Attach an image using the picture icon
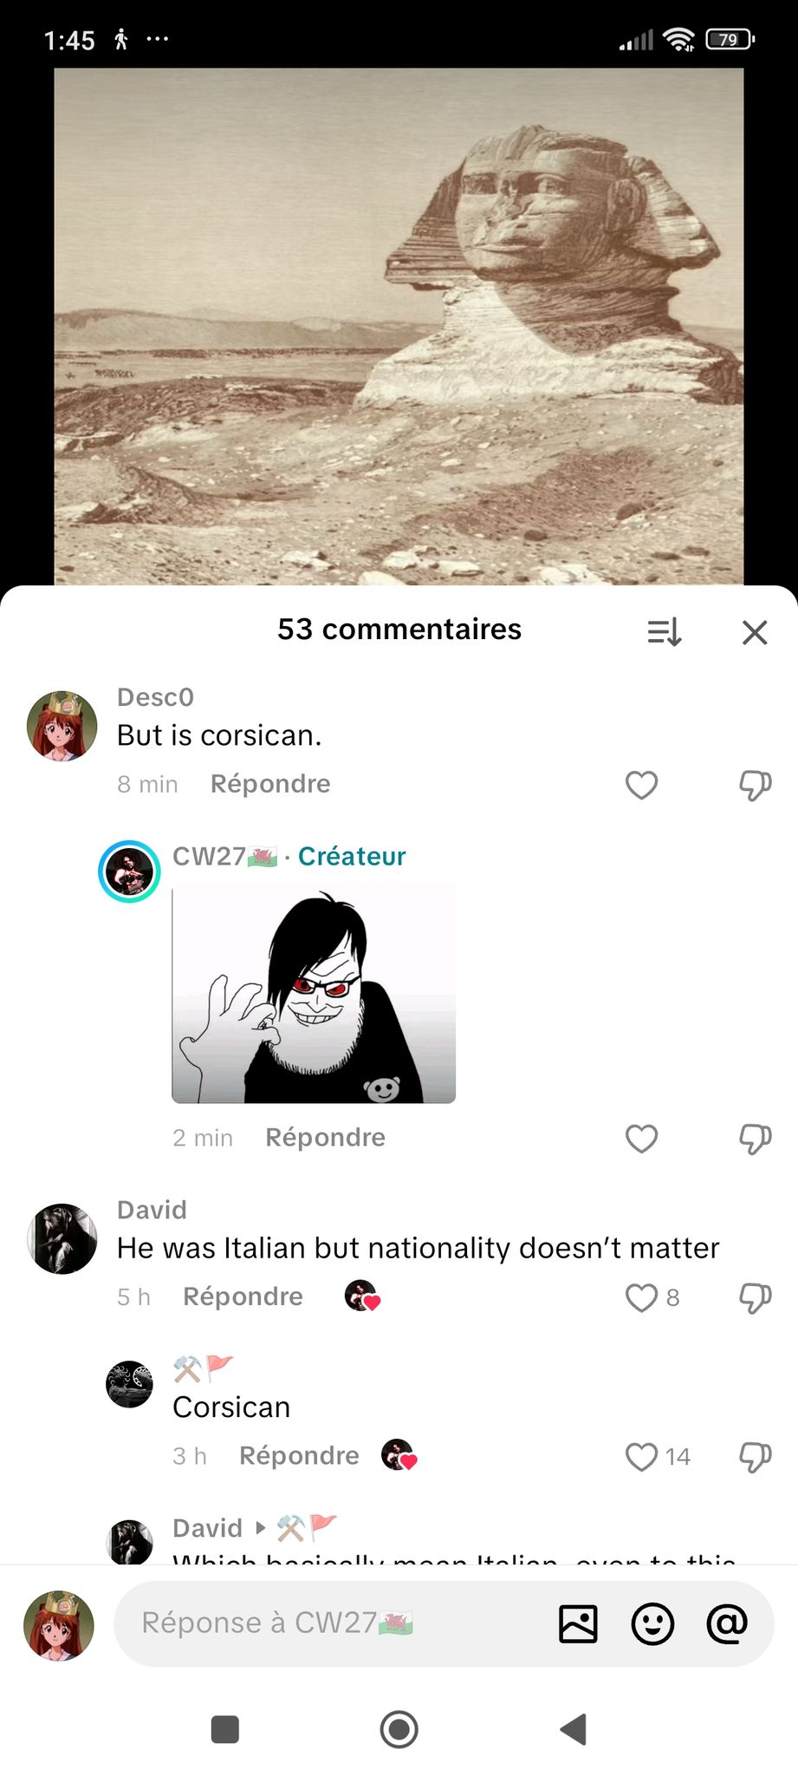Image resolution: width=798 pixels, height=1776 pixels. (x=578, y=1623)
